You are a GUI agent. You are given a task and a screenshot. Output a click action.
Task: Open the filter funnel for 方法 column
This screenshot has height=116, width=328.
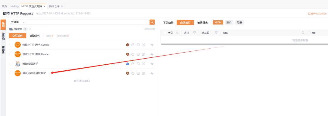tap(194, 33)
